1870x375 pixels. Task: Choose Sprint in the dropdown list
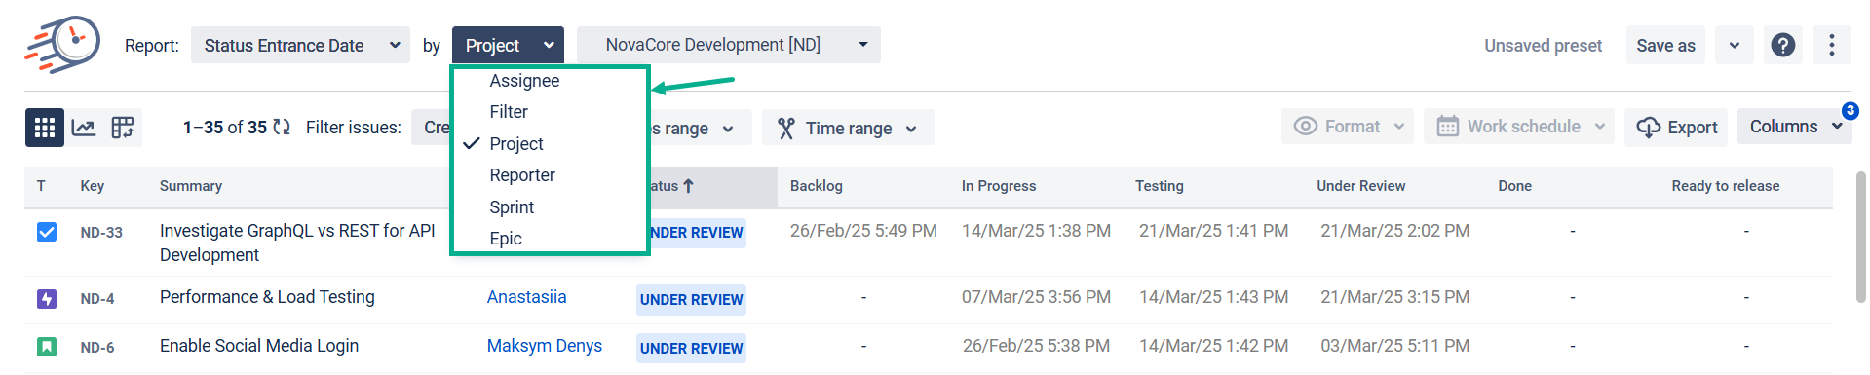[x=512, y=207]
